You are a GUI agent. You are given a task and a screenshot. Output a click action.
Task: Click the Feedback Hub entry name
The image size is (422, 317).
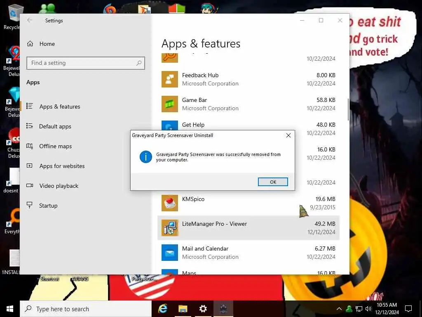[200, 75]
